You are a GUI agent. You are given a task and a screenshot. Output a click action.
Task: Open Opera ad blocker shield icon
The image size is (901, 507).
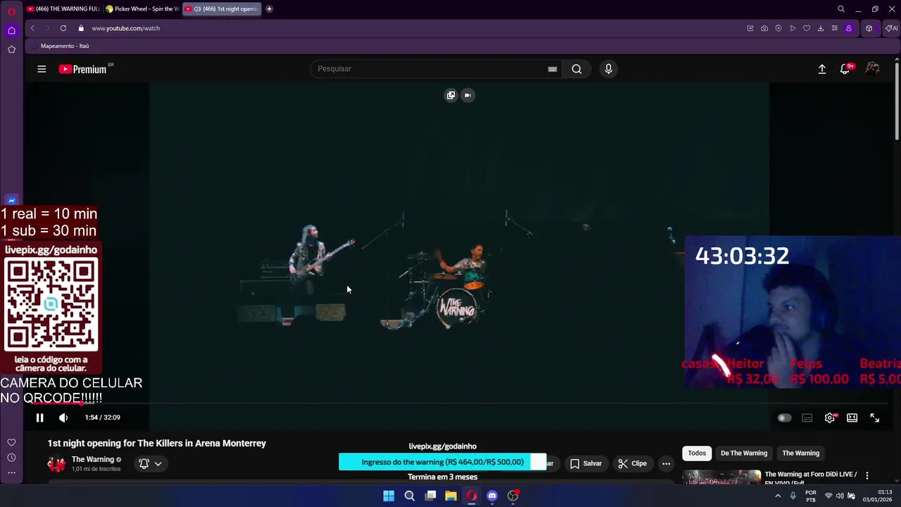779,28
